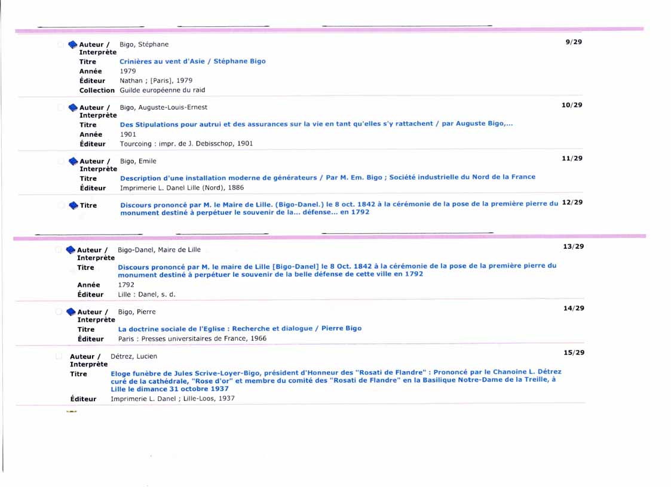
Task: Click author name Détrez, Lucien
Action: pos(134,356)
